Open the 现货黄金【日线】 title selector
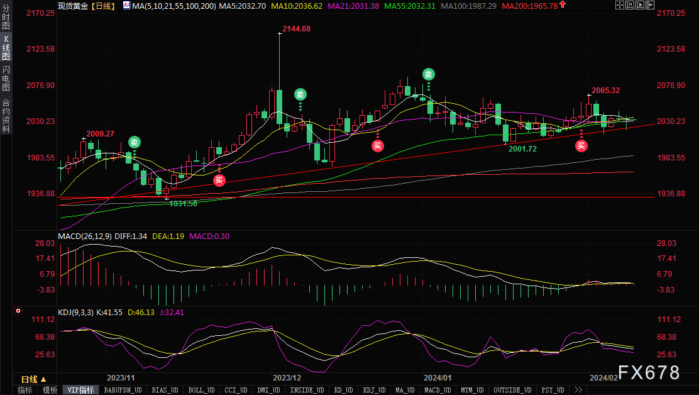Screen dimensions: 699x395 click(85, 6)
